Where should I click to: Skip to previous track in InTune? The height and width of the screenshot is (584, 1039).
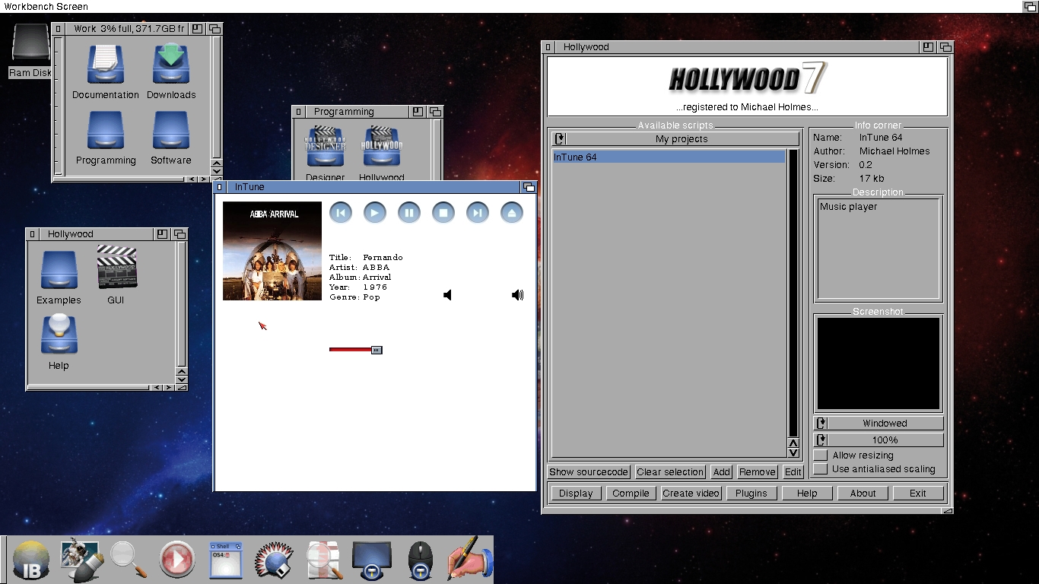341,213
